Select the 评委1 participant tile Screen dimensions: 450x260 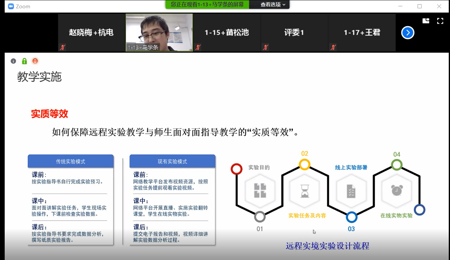coord(294,32)
